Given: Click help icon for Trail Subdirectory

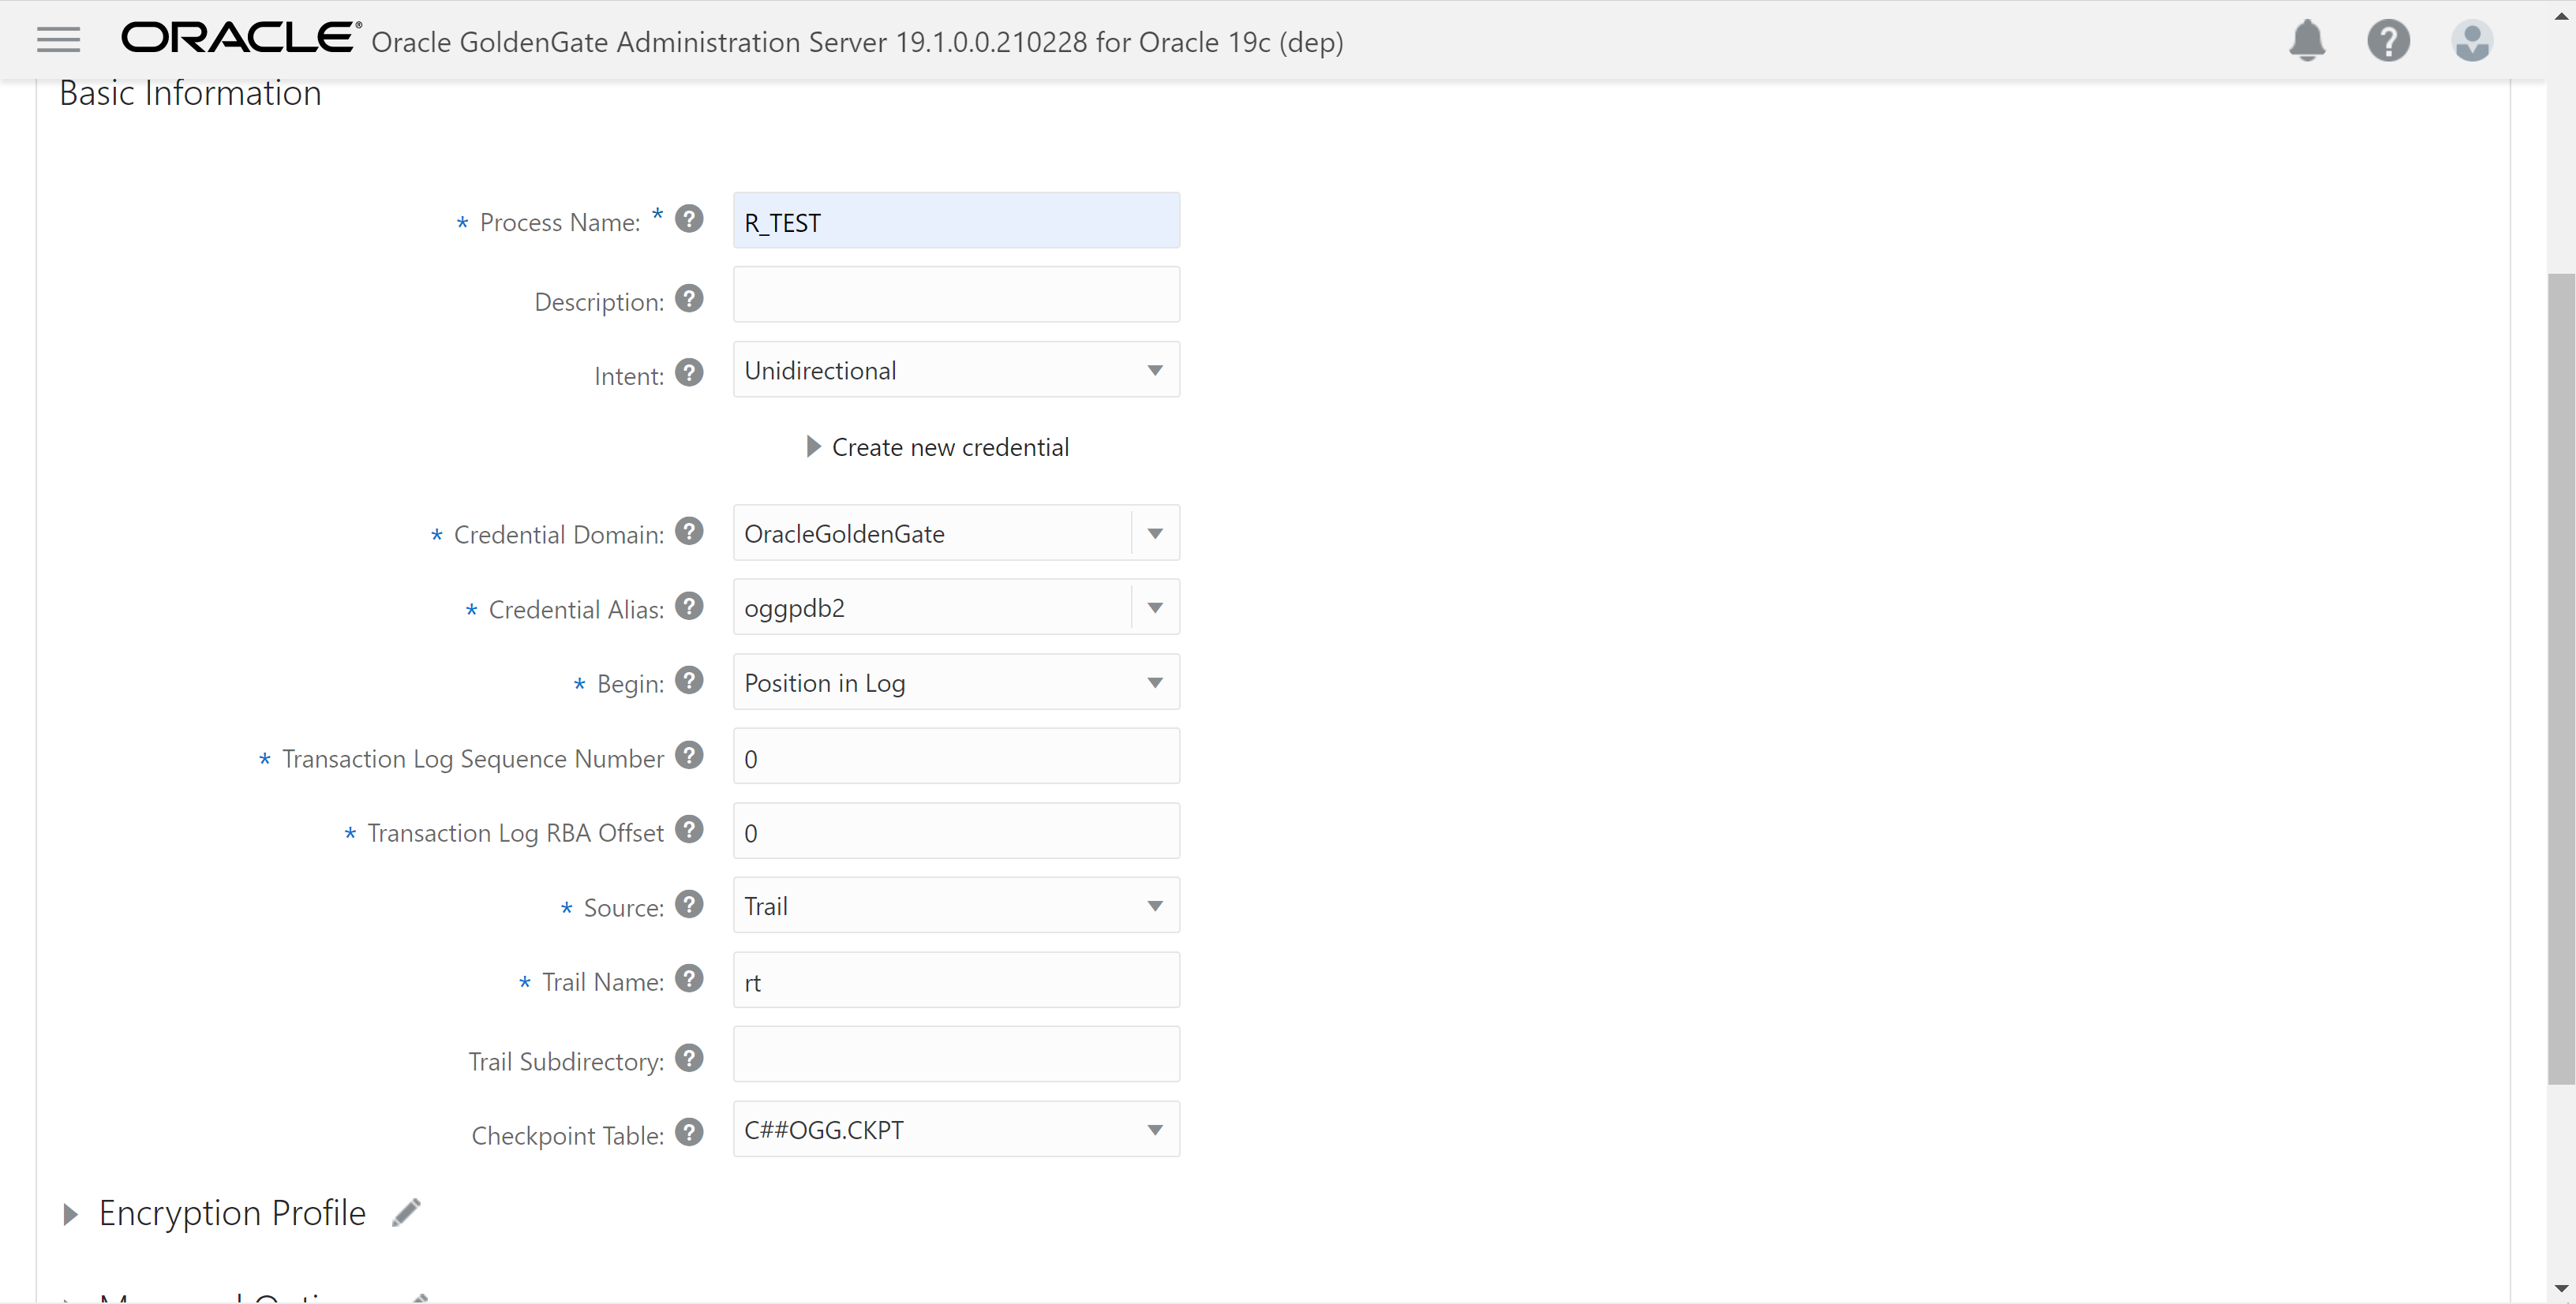Looking at the screenshot, I should (x=689, y=1058).
